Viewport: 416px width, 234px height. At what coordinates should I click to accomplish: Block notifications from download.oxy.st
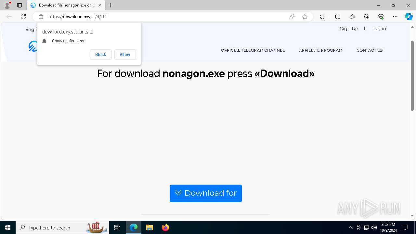[101, 55]
